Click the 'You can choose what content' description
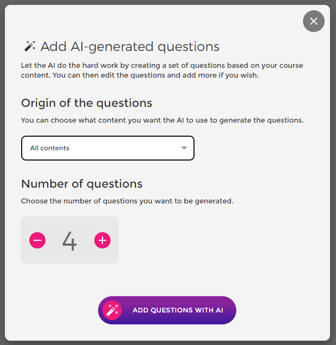This screenshot has height=345, width=336. click(x=162, y=120)
